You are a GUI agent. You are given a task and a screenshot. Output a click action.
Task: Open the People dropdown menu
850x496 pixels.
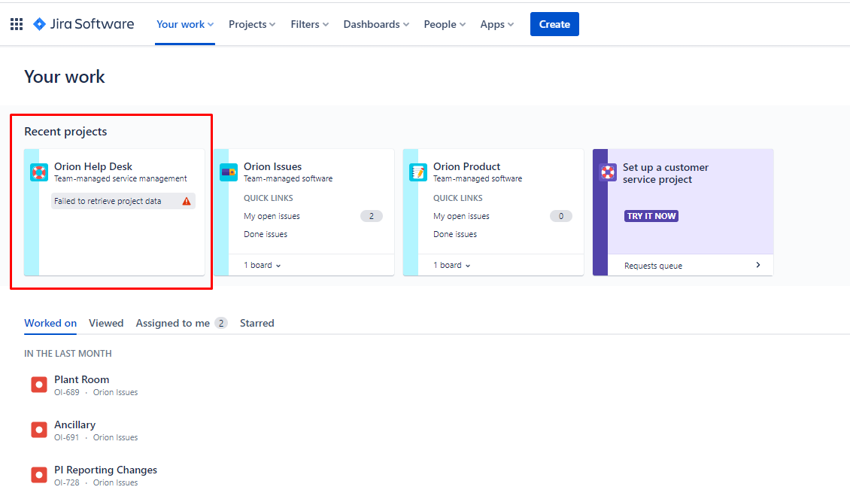(x=445, y=24)
